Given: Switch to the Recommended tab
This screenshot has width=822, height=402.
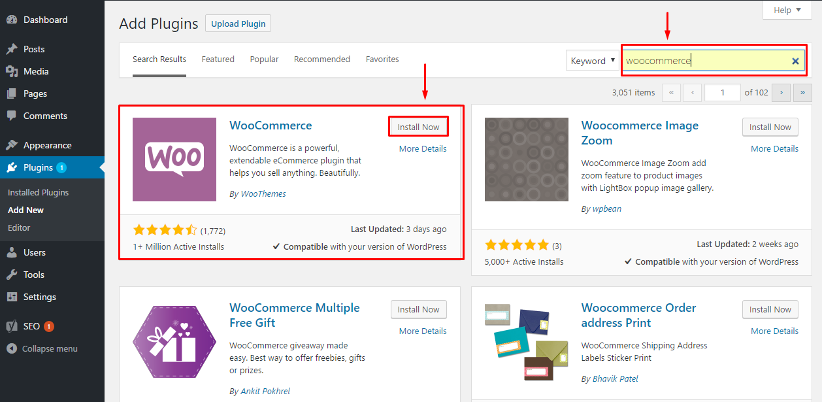Looking at the screenshot, I should [x=322, y=59].
